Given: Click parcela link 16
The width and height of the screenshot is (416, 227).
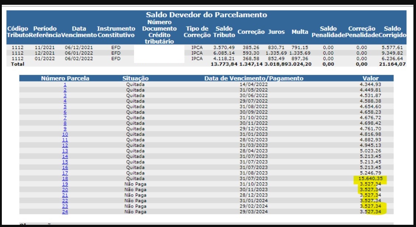Looking at the screenshot, I should 65,168.
